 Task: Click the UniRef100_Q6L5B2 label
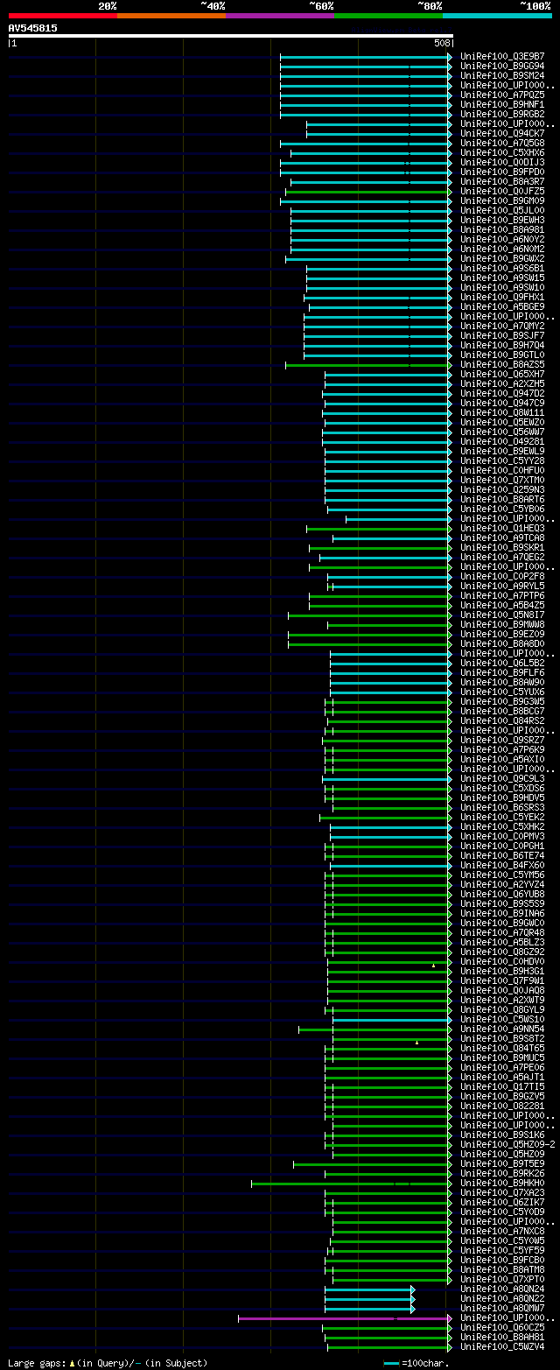(502, 664)
